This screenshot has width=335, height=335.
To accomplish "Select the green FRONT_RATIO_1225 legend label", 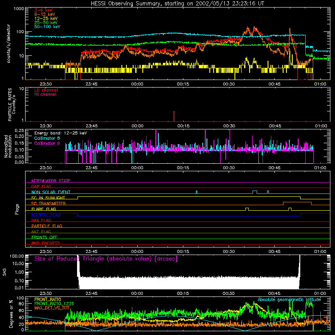I will 54,304.
